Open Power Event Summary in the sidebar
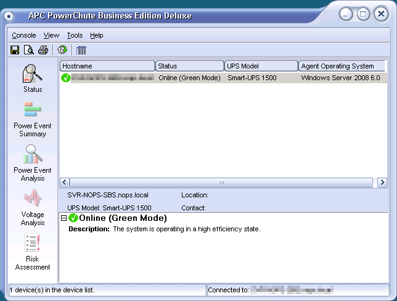397x301 pixels. [33, 119]
